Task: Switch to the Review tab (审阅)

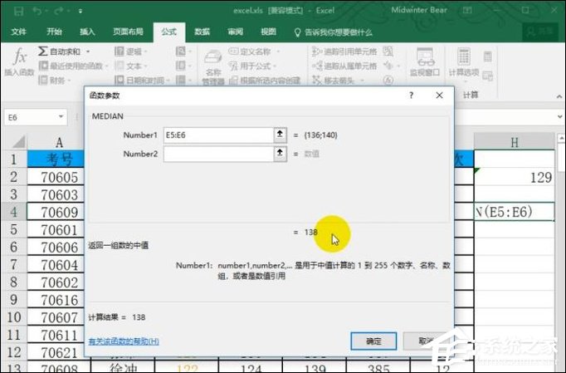Action: pos(235,32)
